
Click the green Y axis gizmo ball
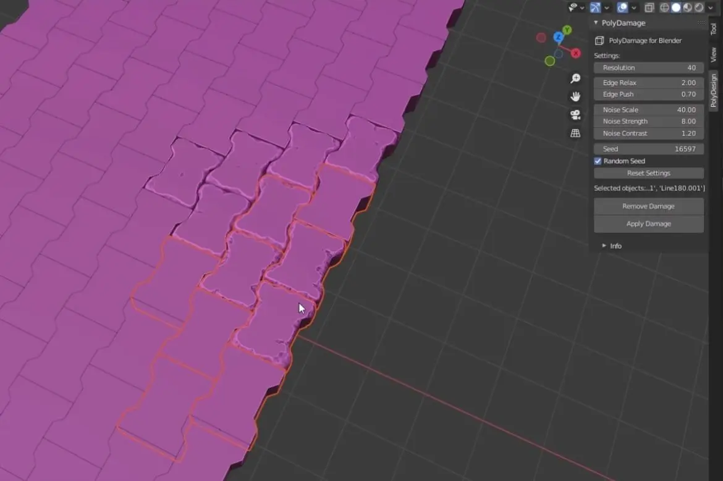tap(567, 30)
